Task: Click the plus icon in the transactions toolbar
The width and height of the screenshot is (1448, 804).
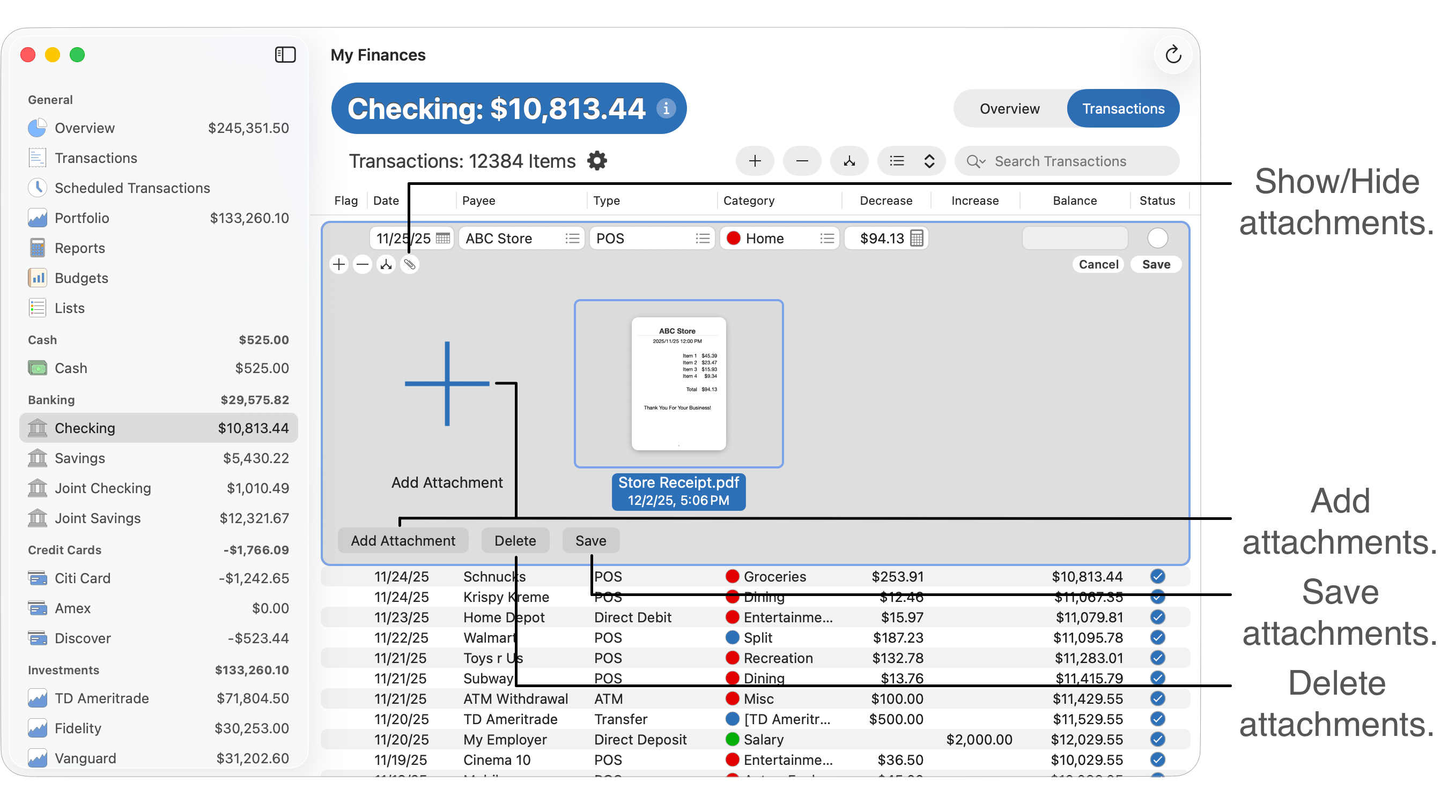Action: [x=755, y=161]
